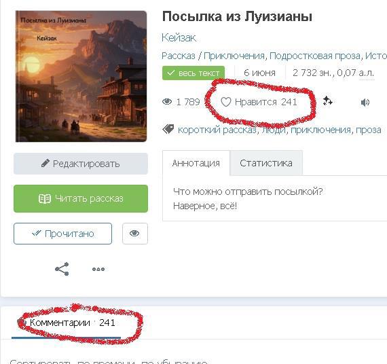Click the book cover thumbnail

coord(81,76)
